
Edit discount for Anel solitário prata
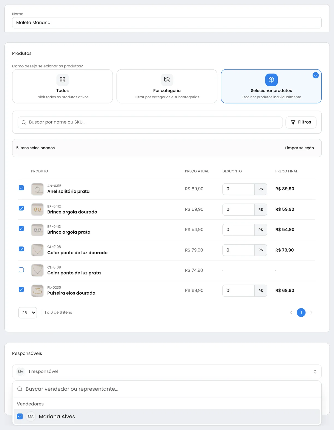(x=238, y=189)
